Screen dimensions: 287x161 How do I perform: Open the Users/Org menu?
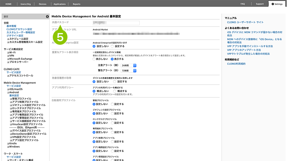[x=26, y=4]
